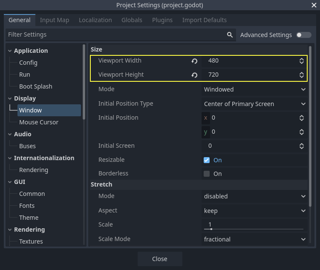The height and width of the screenshot is (270, 320).
Task: Click the revert icon for Viewport Height
Action: click(194, 75)
